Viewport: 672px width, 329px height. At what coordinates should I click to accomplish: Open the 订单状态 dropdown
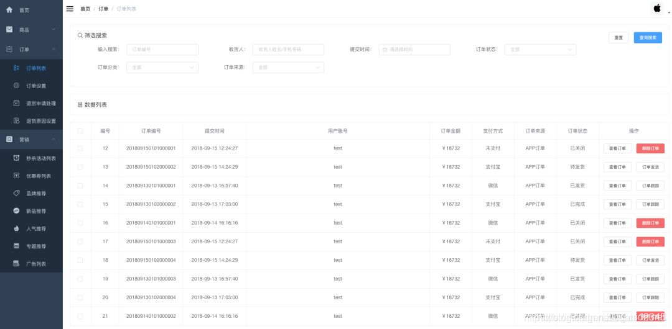[x=540, y=50]
